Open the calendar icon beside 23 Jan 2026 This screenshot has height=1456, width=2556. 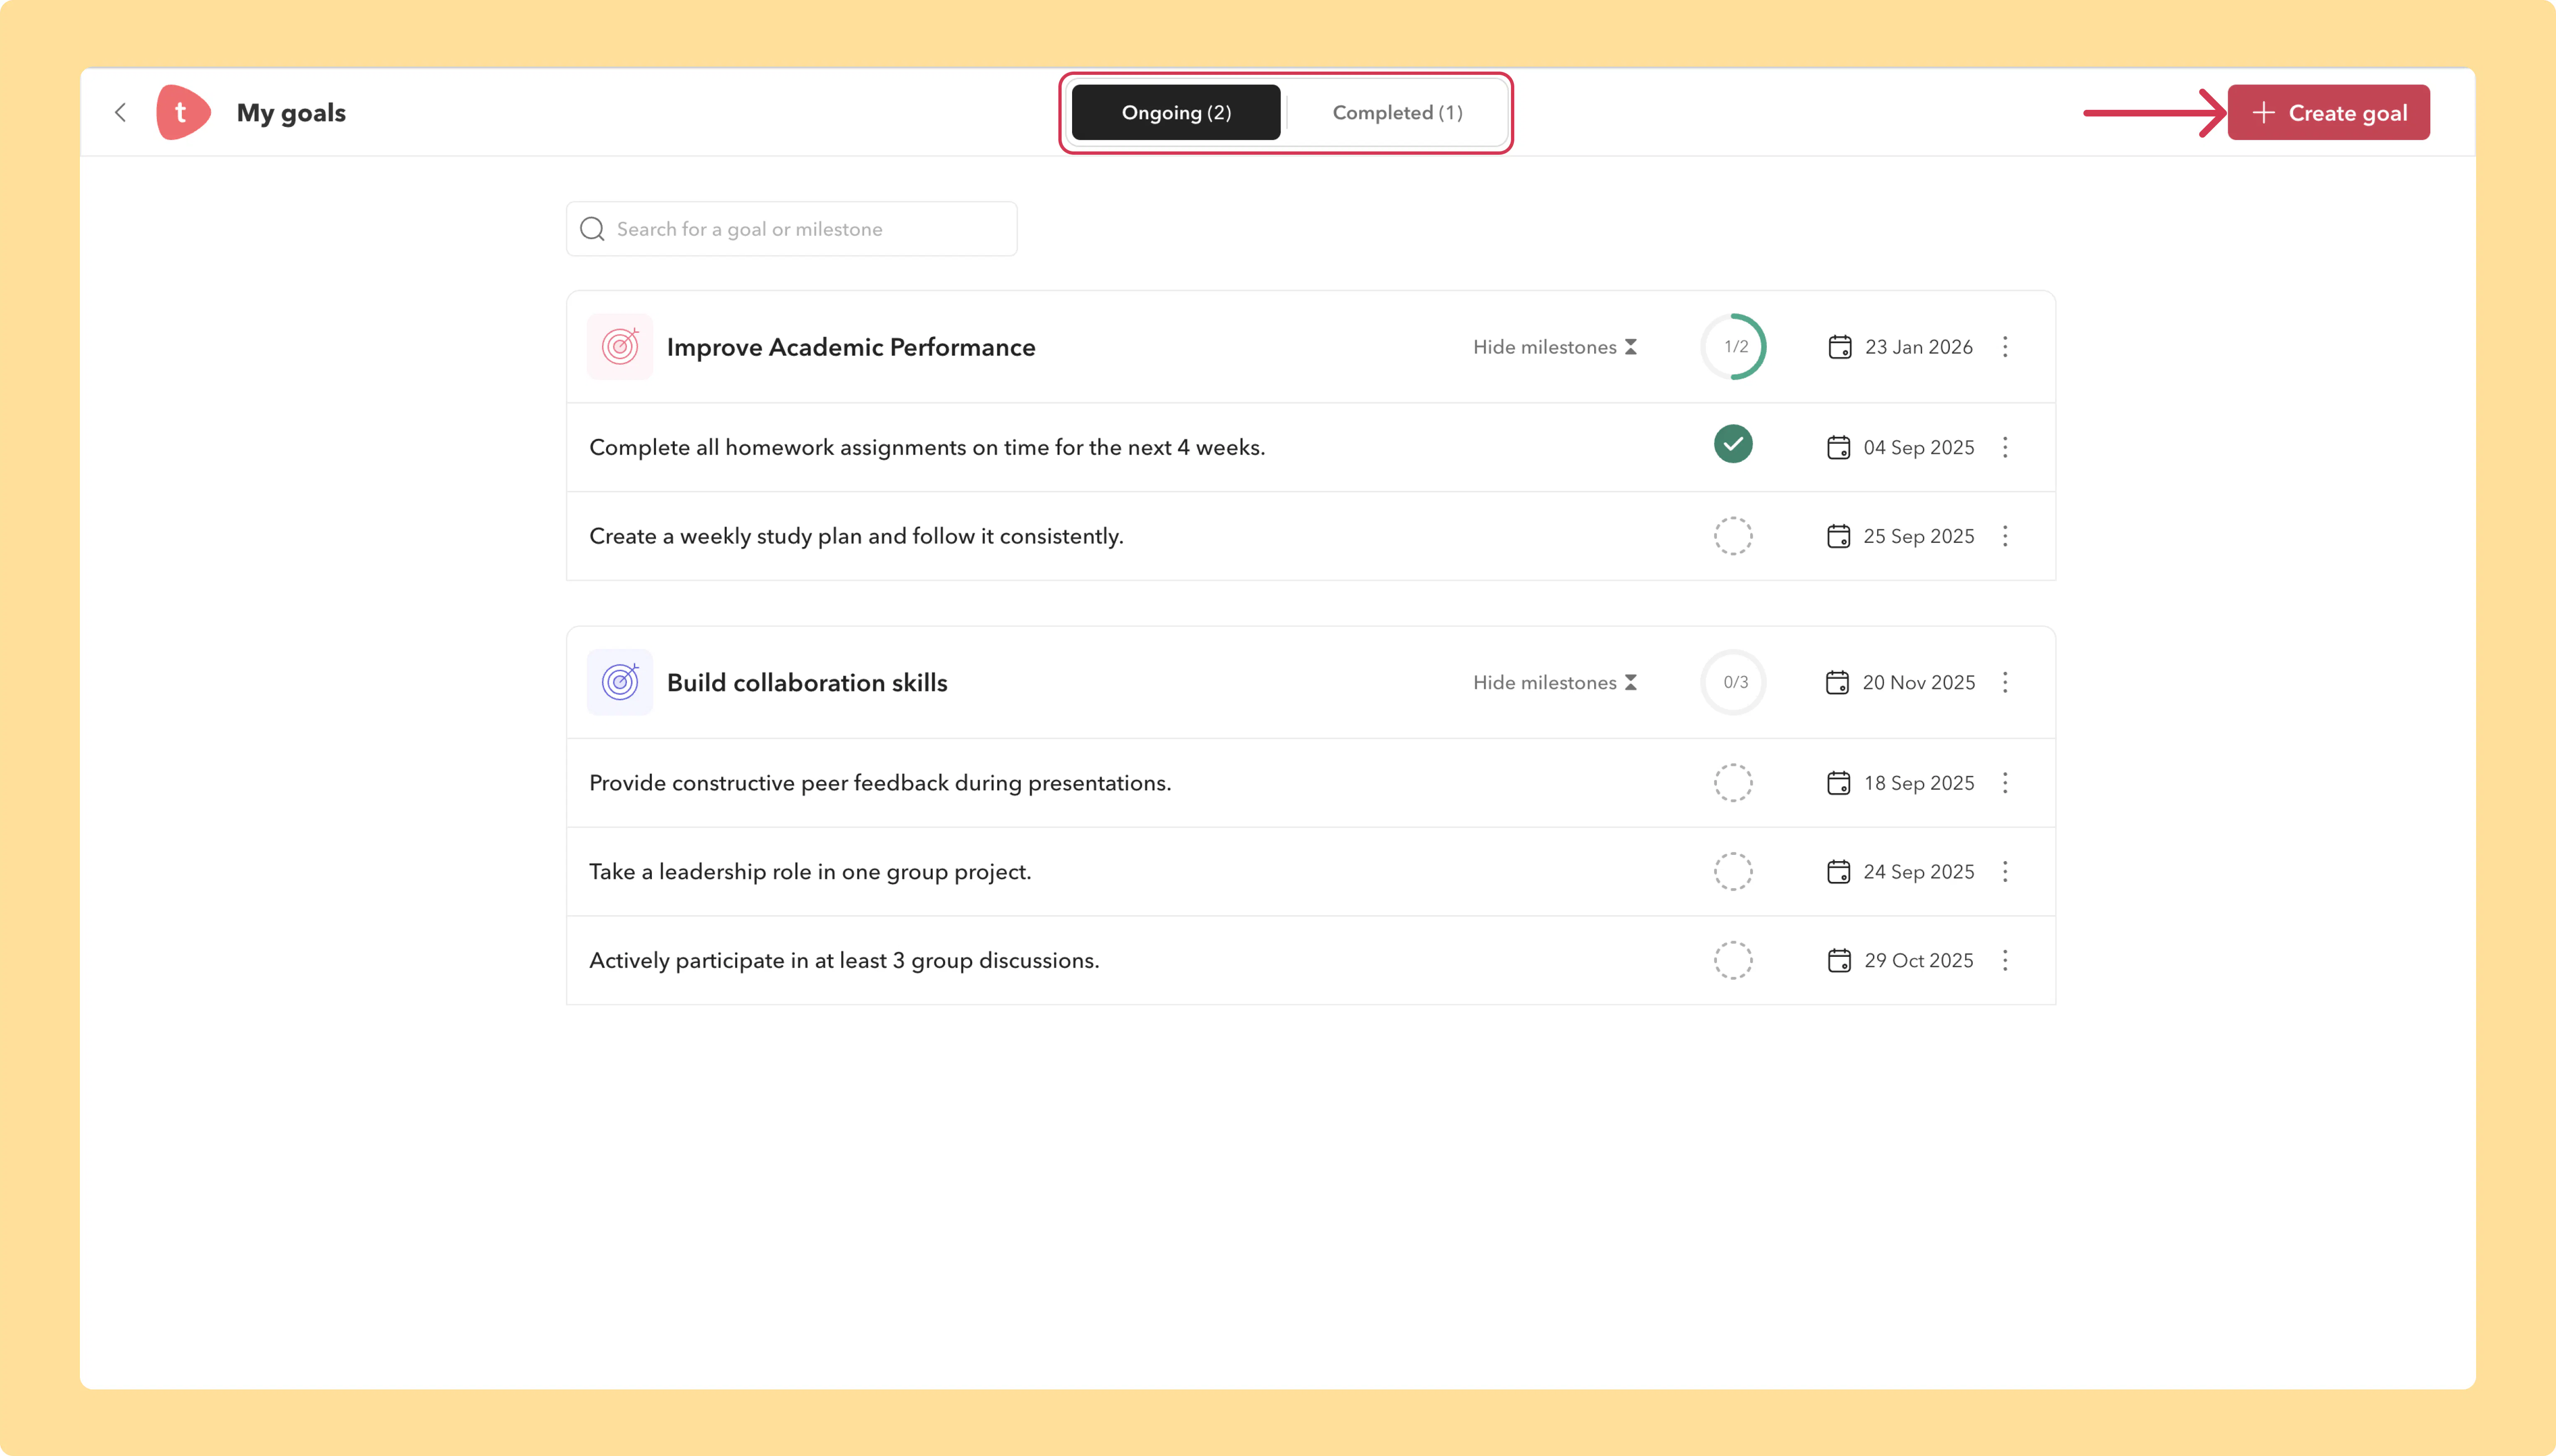[x=1839, y=347]
